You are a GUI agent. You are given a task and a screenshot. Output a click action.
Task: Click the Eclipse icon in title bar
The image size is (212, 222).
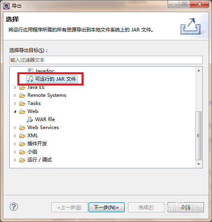click(6, 6)
